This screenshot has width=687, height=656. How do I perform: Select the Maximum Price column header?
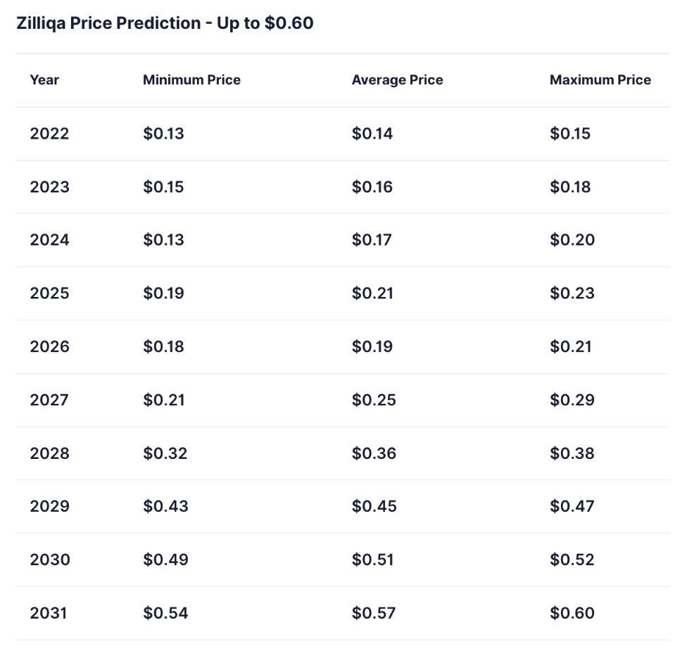point(600,80)
